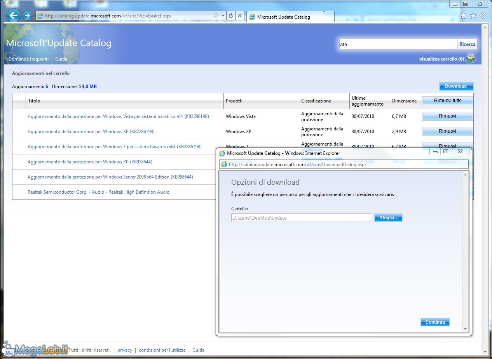The width and height of the screenshot is (492, 359).
Task: Click the Continua button in the dialog
Action: [x=435, y=322]
